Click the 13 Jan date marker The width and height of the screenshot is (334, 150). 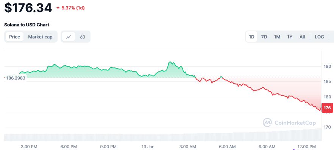(148, 146)
